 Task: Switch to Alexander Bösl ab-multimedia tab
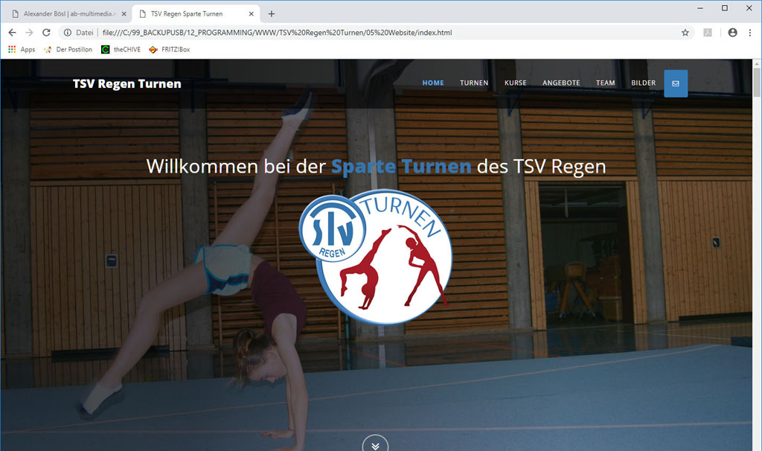(x=68, y=13)
